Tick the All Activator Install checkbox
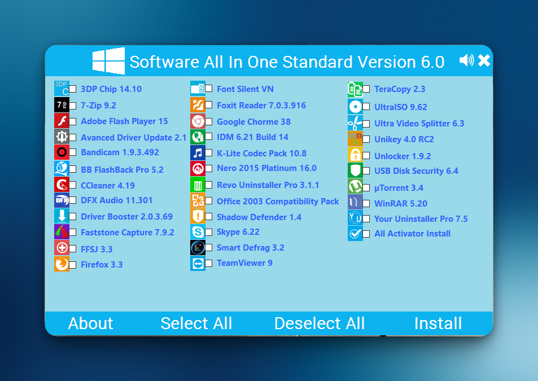Viewport: 538px width, 381px height. [366, 234]
